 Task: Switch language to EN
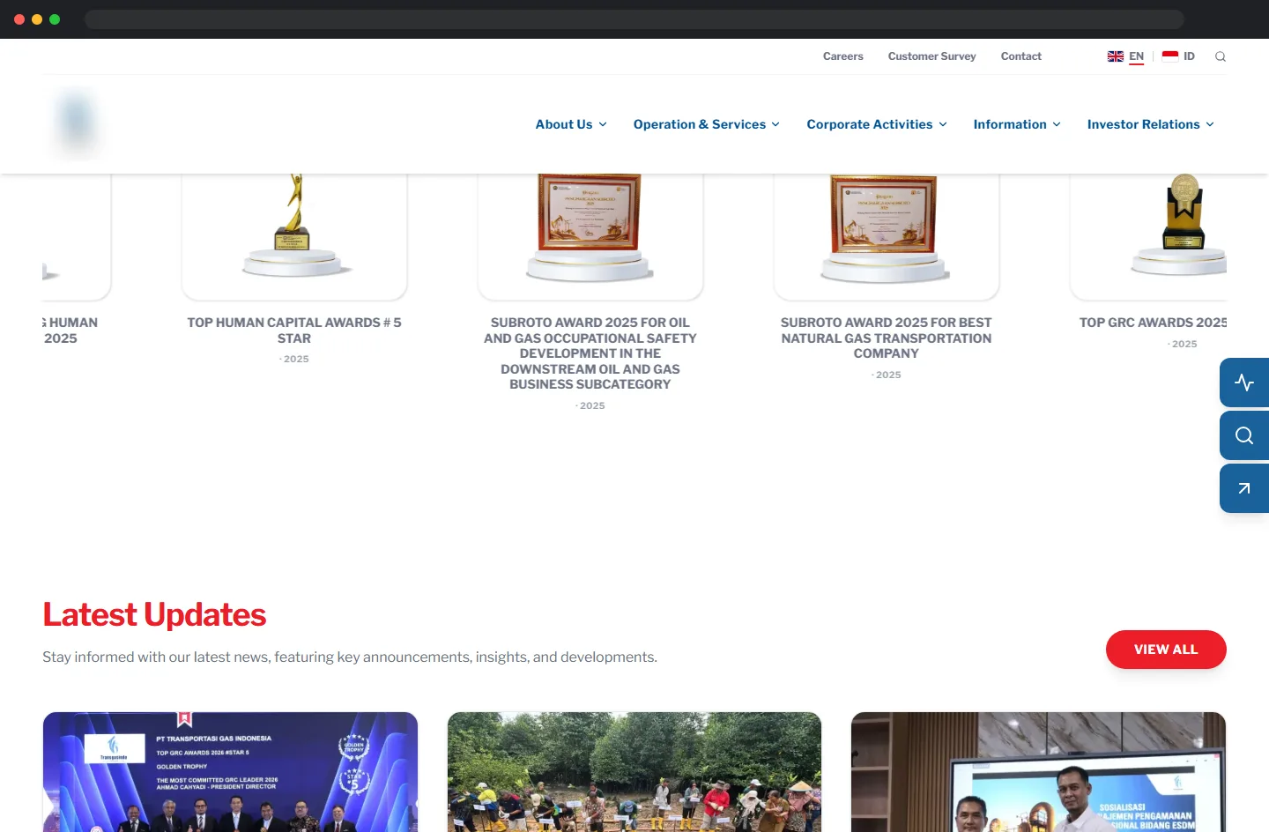[x=1137, y=56]
